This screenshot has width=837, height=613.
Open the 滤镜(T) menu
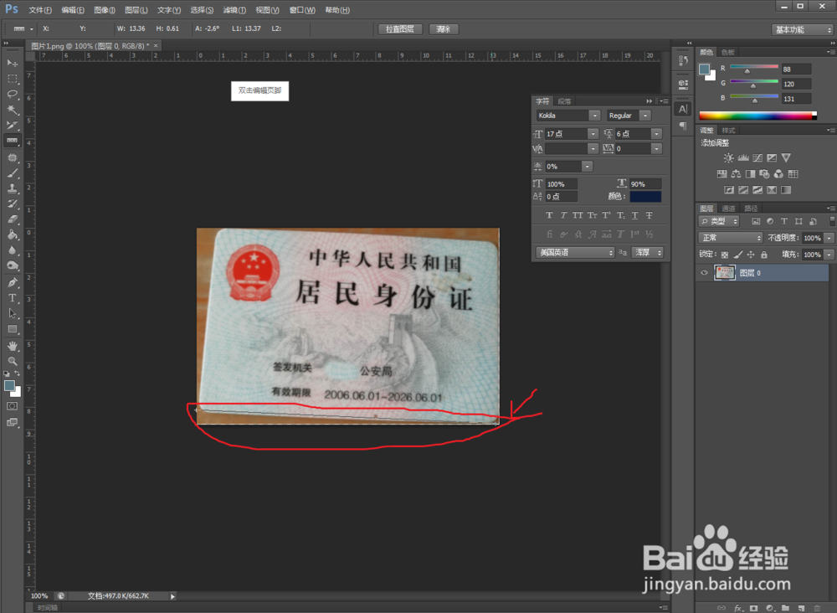pyautogui.click(x=234, y=10)
